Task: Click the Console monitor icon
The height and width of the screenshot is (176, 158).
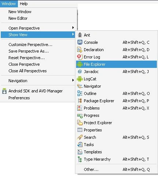Action: (x=80, y=42)
